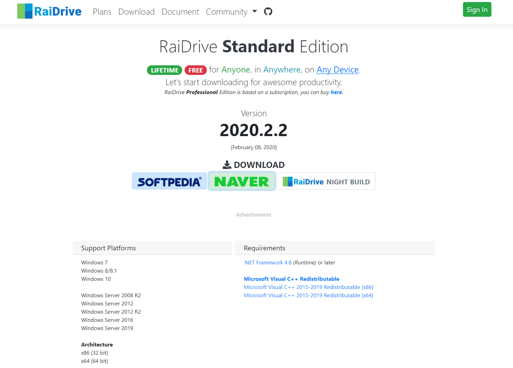Open the Document menu item
This screenshot has width=513, height=368.
[180, 12]
